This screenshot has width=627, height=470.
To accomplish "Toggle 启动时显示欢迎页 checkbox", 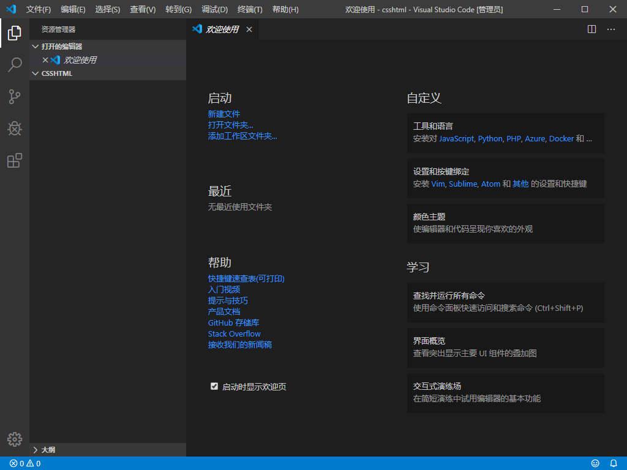I will tap(214, 386).
